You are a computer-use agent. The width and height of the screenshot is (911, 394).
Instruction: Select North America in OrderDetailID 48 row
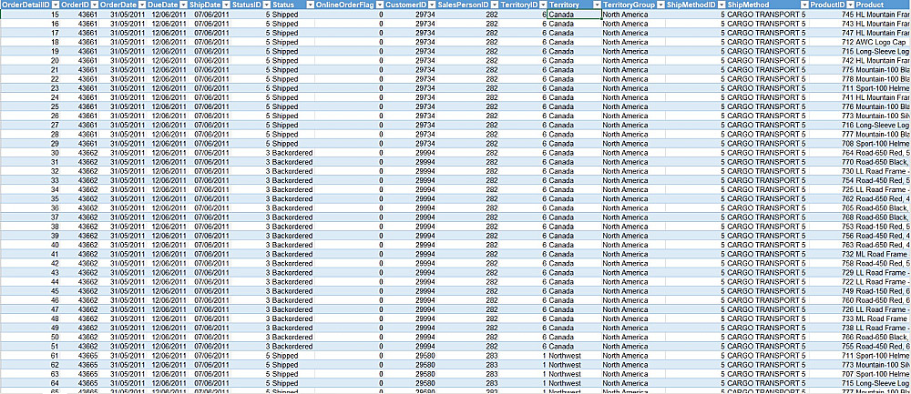(x=633, y=318)
